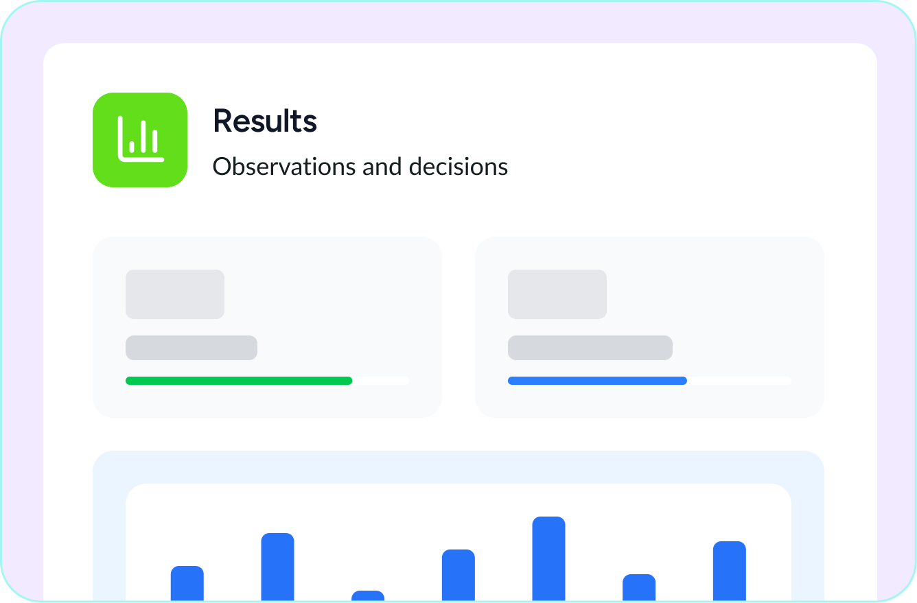Click the unfilled end of green progress track
The width and height of the screenshot is (917, 603).
pos(381,381)
